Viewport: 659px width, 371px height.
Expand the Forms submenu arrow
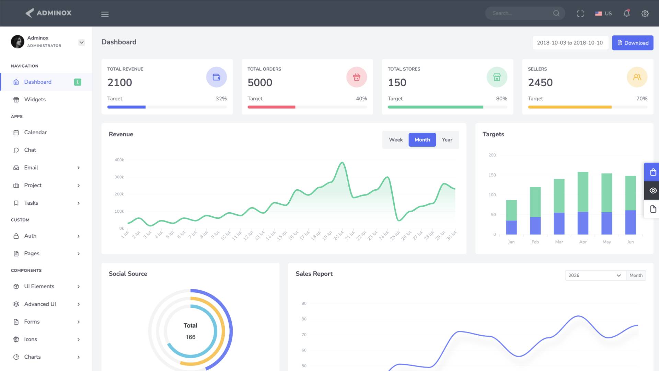pyautogui.click(x=79, y=322)
